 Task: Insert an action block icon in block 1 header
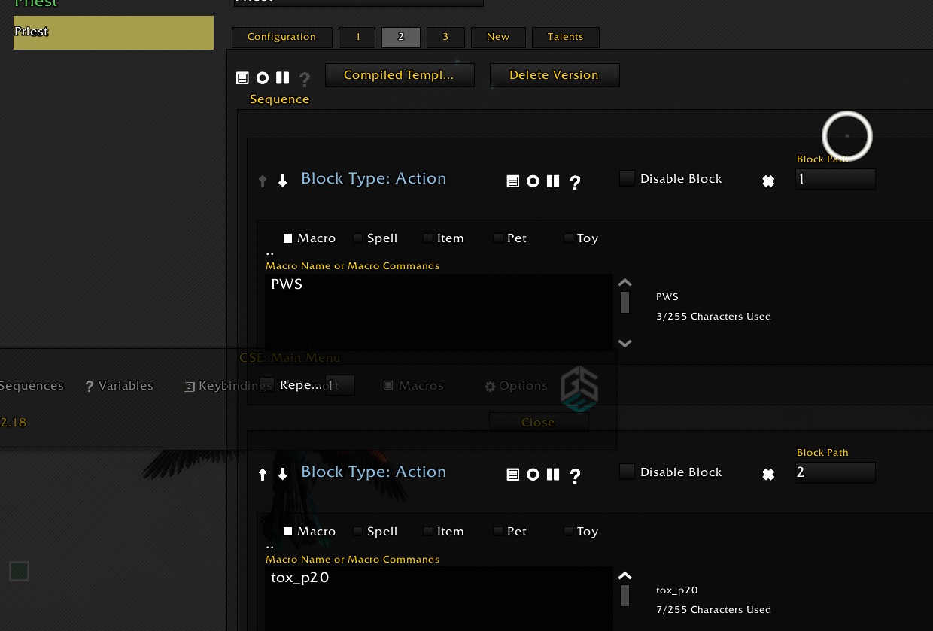513,181
